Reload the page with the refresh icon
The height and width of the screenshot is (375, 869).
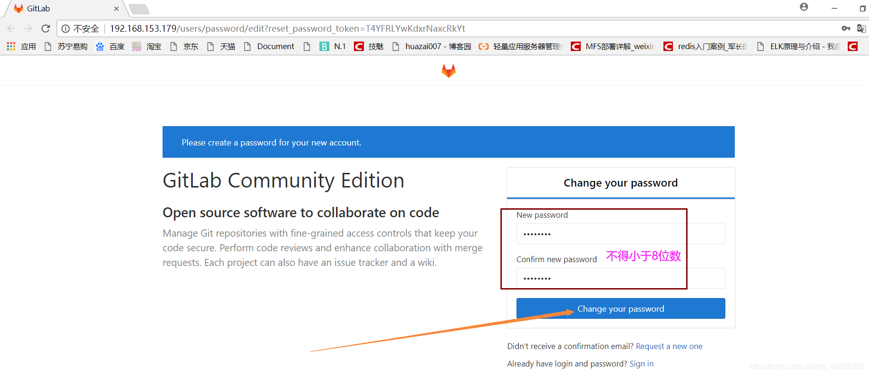click(x=45, y=28)
